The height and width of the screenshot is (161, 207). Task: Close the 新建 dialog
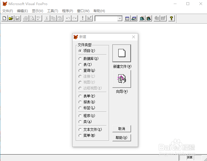coord(134,37)
